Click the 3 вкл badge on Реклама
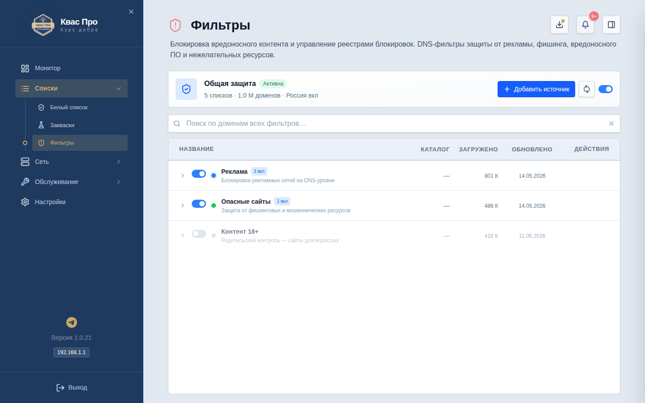645x403 pixels. (x=259, y=171)
